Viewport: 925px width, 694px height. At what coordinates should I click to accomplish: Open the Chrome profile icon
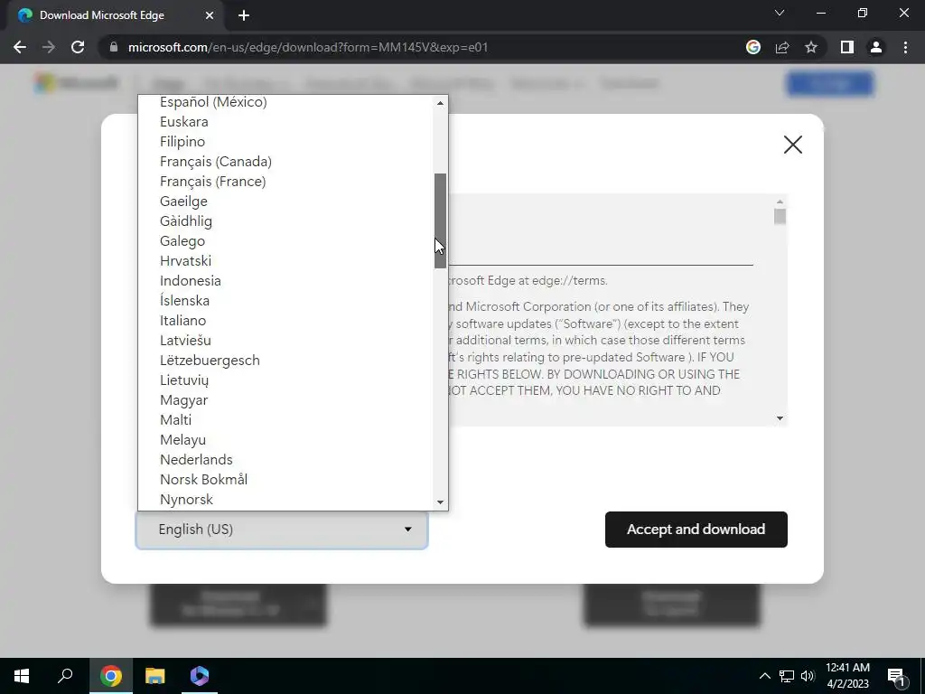click(x=876, y=47)
